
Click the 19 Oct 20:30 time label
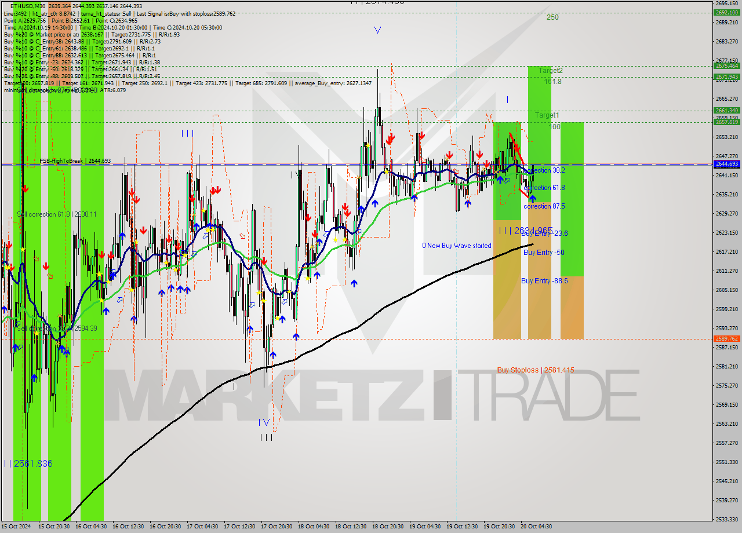(500, 527)
